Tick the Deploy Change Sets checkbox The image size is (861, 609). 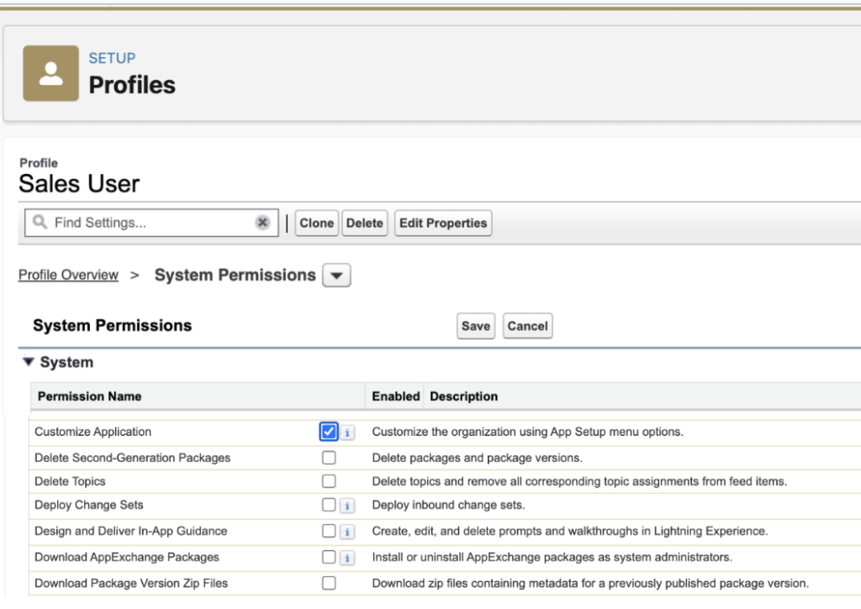329,505
